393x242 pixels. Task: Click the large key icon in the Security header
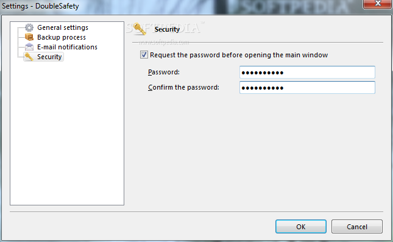click(x=140, y=29)
